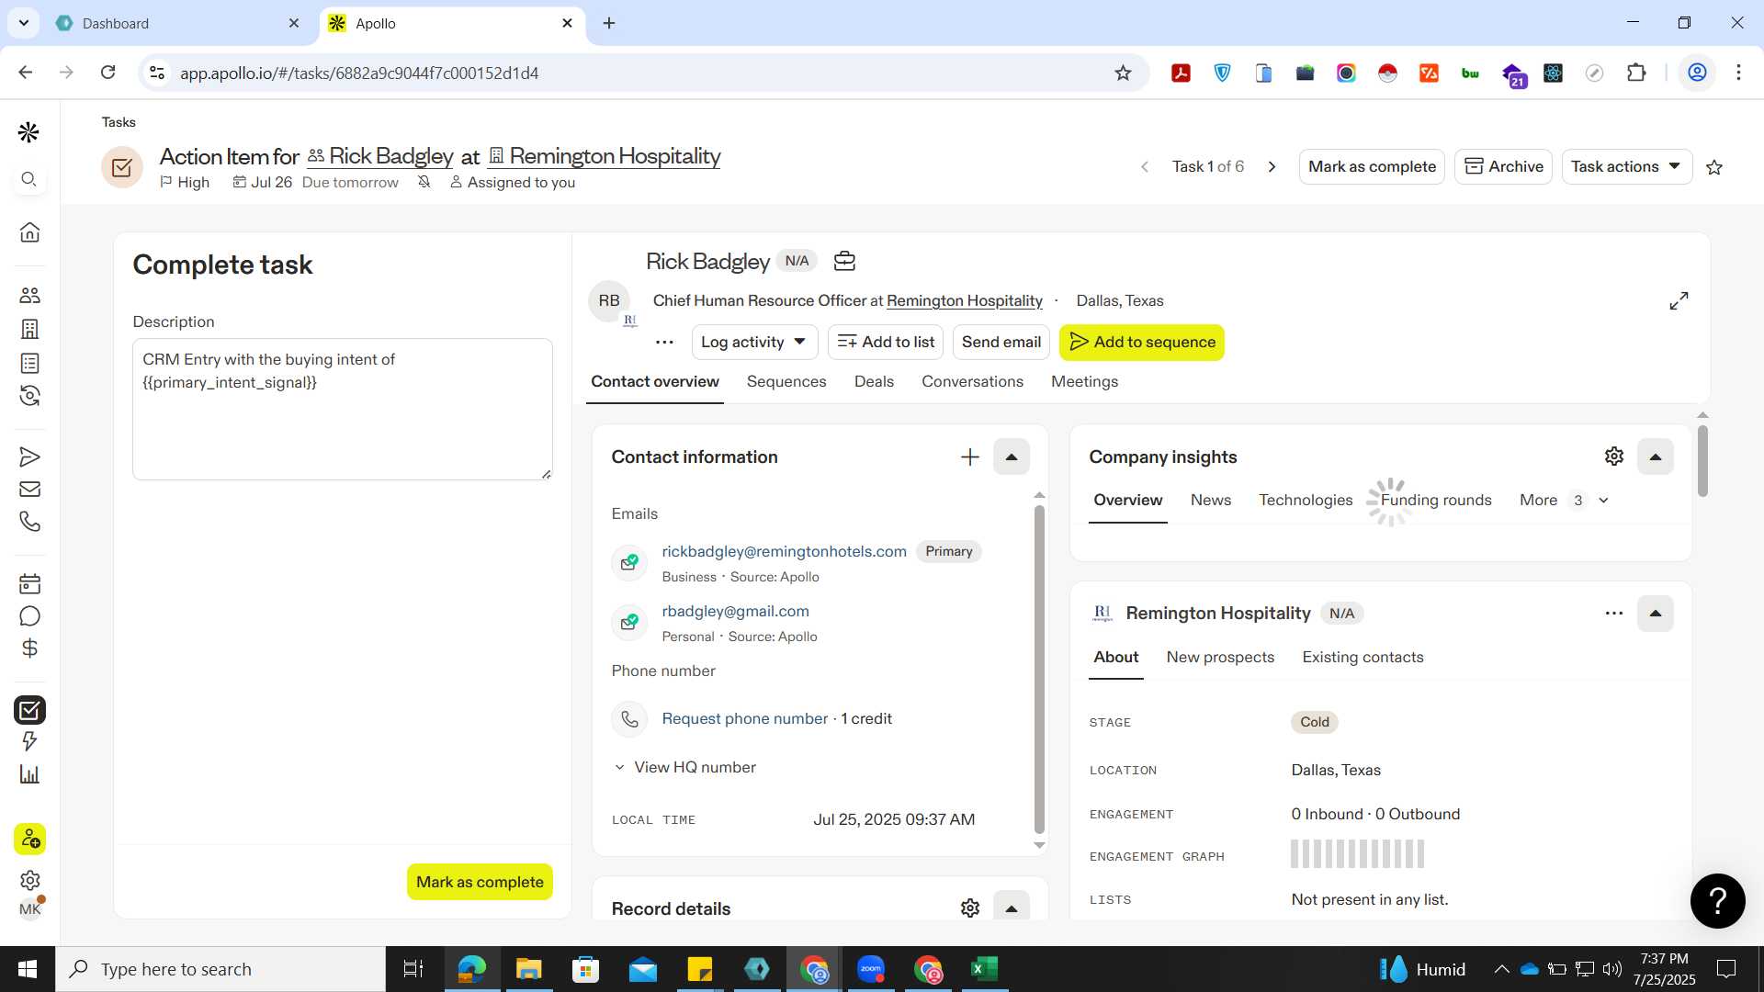Image resolution: width=1764 pixels, height=992 pixels.
Task: Open Calls phone icon in sidebar
Action: click(x=29, y=522)
